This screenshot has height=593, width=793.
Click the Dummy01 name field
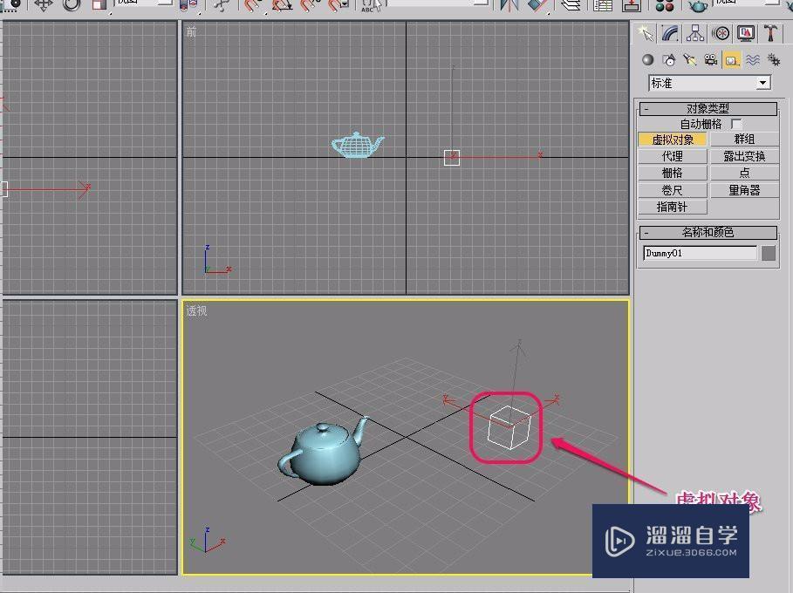[700, 253]
